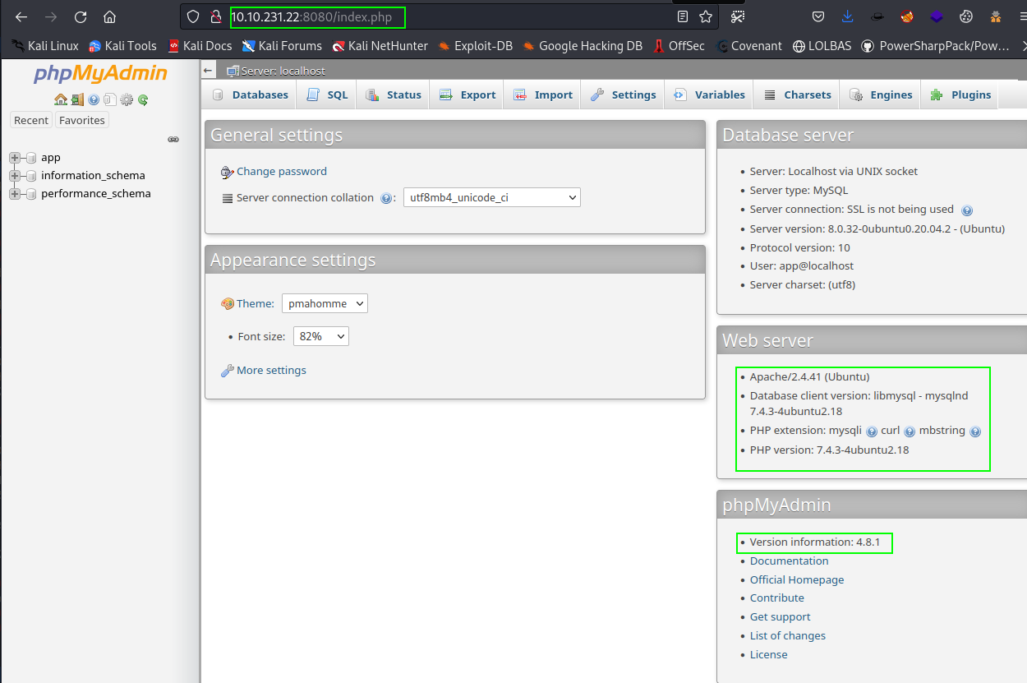
Task: Bookmark this page with the star icon
Action: [706, 16]
